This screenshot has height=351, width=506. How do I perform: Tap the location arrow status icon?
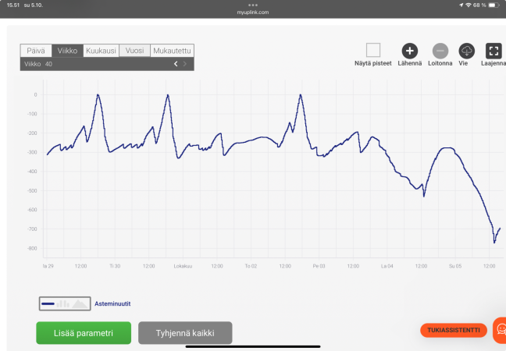tap(461, 5)
